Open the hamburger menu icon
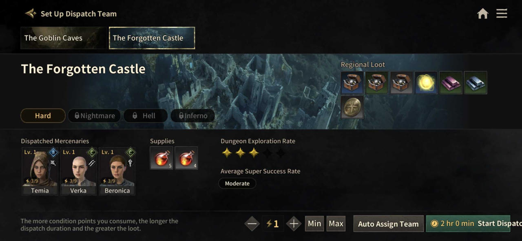 tap(502, 13)
